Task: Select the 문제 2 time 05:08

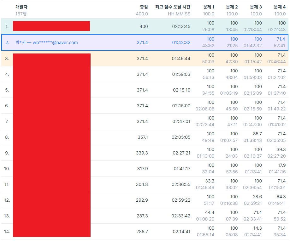Action: tap(232, 235)
